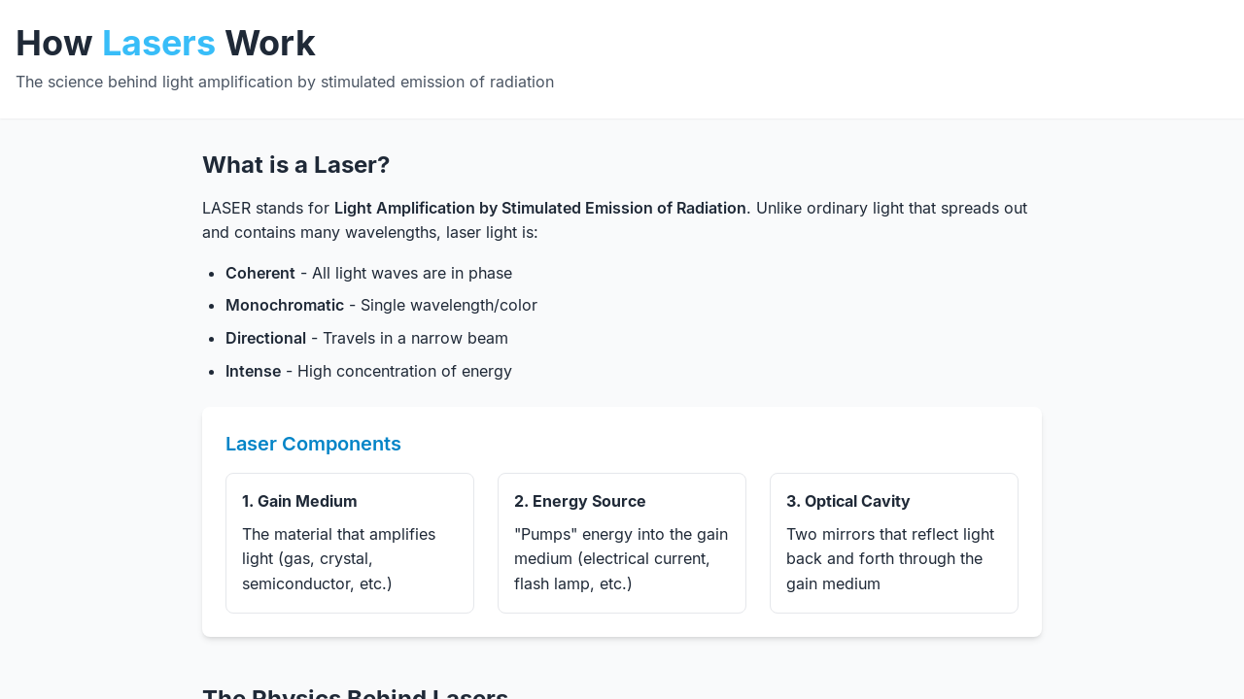This screenshot has width=1244, height=699.
Task: Select the 'Directional' bullet item
Action: [366, 338]
